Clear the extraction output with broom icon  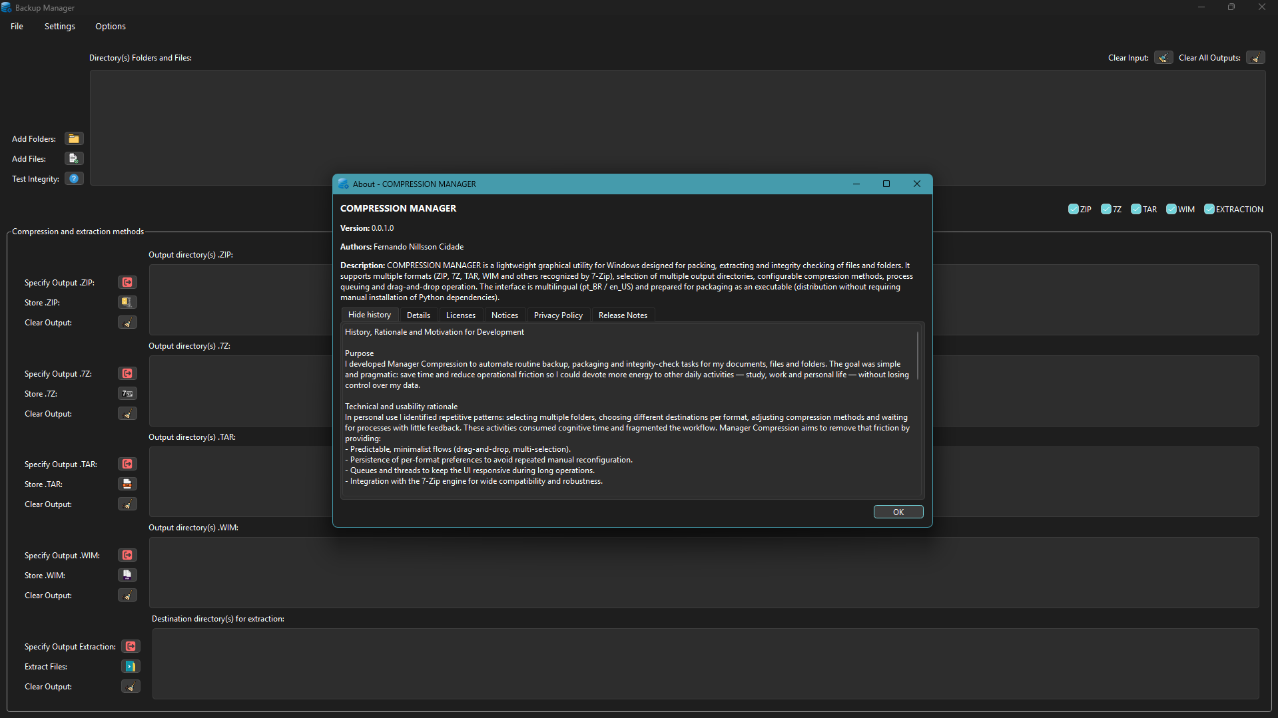pos(131,686)
